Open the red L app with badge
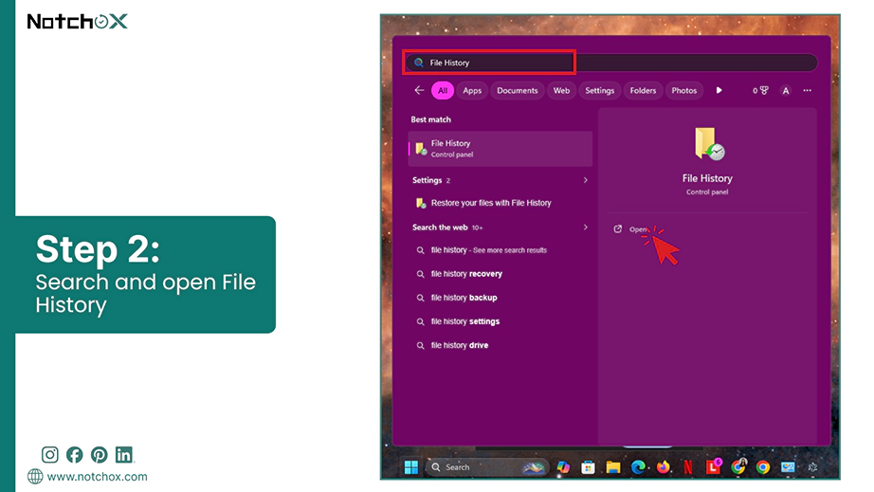The height and width of the screenshot is (492, 874). click(x=714, y=466)
